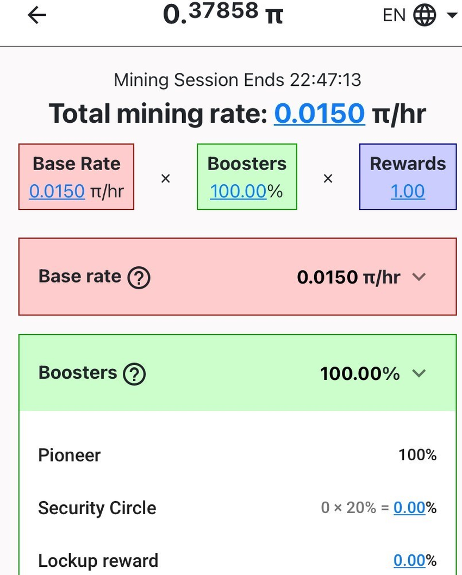Open the Security Circle 0.00 link
The image size is (462, 575).
[x=410, y=508]
